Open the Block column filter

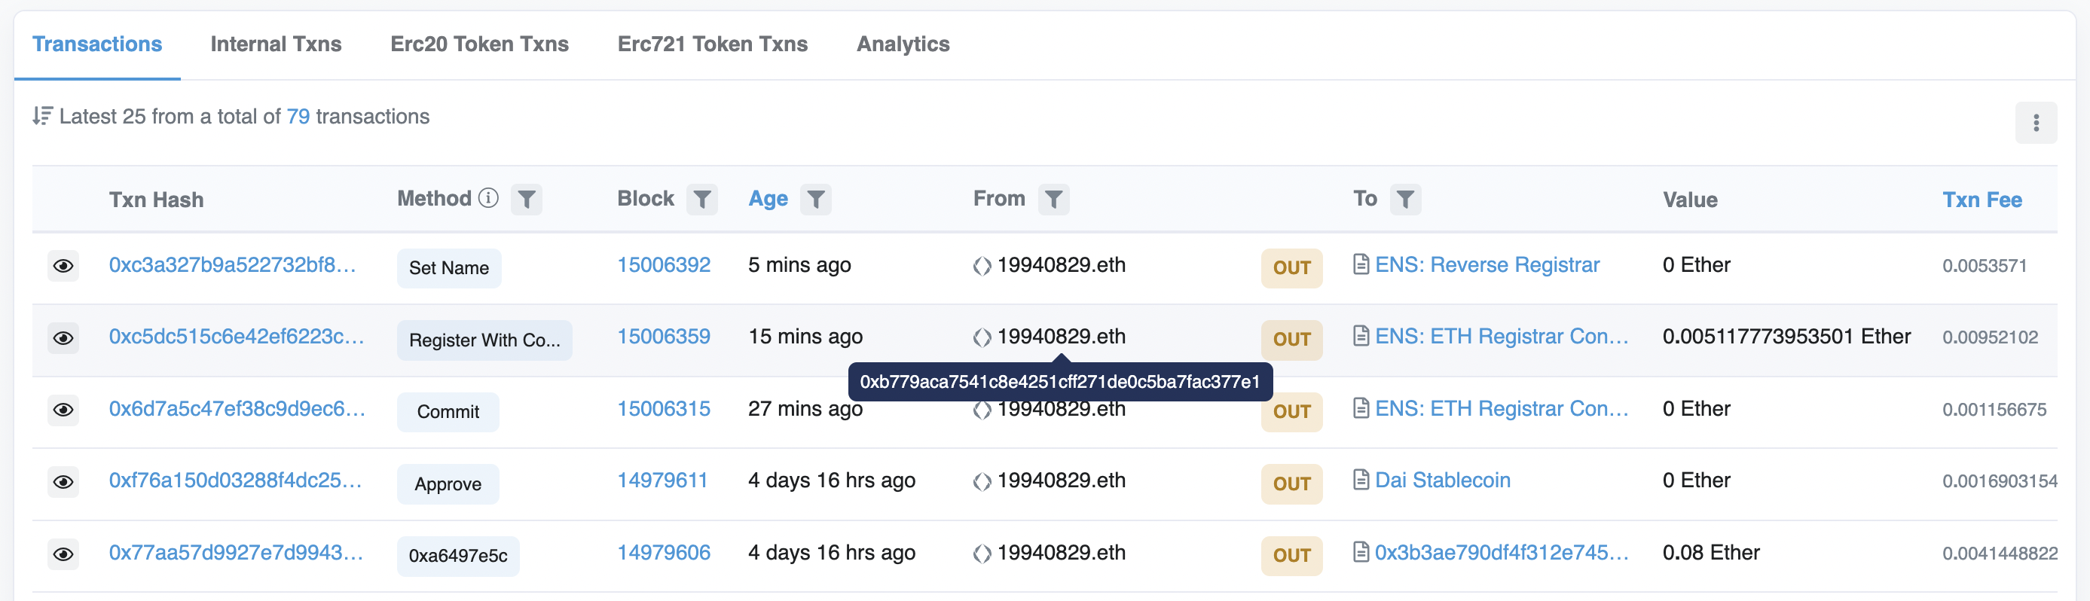701,200
